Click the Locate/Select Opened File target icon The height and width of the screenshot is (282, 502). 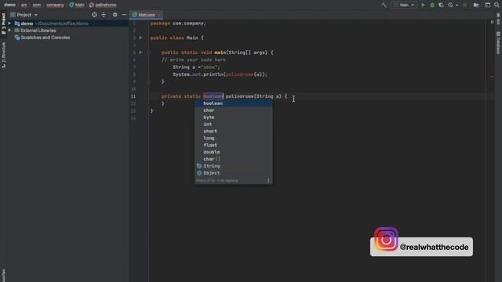click(94, 15)
